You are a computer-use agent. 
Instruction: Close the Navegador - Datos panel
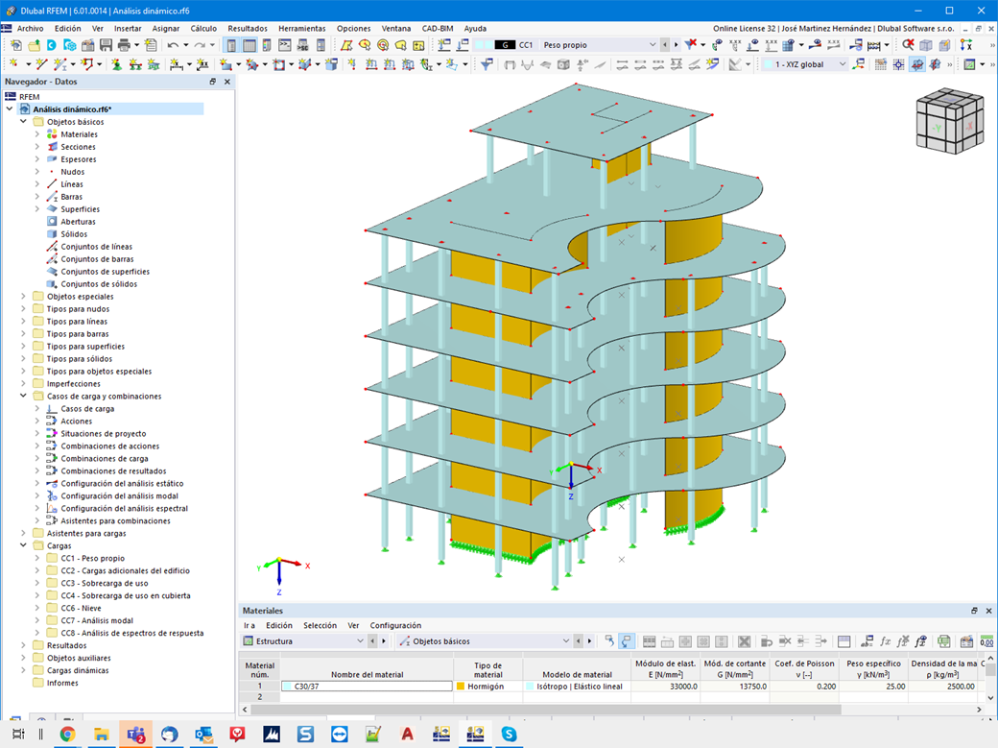227,82
